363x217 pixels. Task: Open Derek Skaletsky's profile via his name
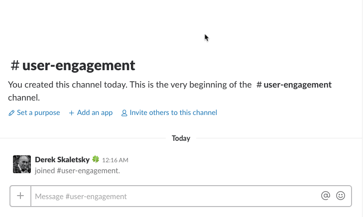pyautogui.click(x=62, y=160)
